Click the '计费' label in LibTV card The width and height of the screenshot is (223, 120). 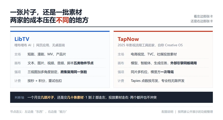coord(18,81)
